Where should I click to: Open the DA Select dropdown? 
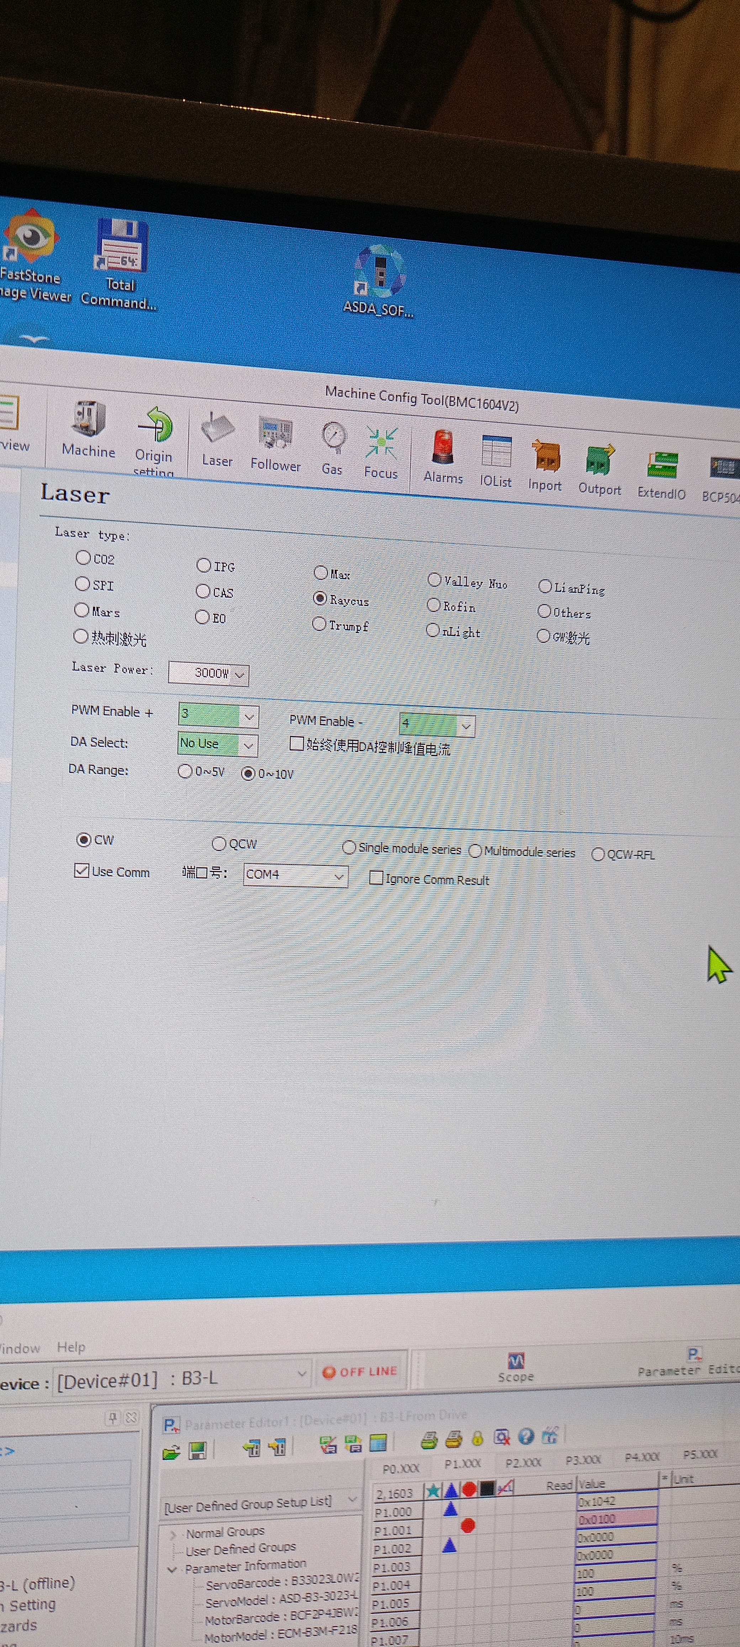coord(249,745)
